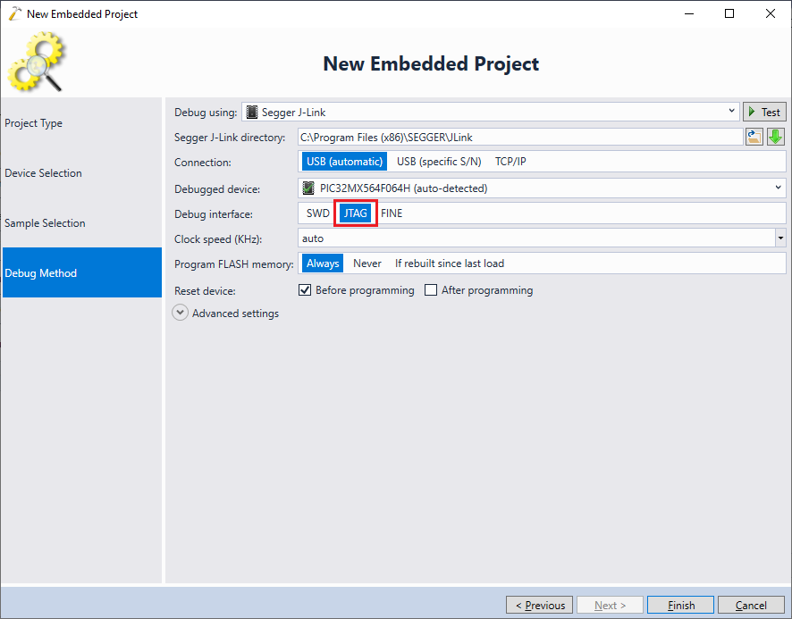
Task: Select Debug Method step
Action: 82,272
